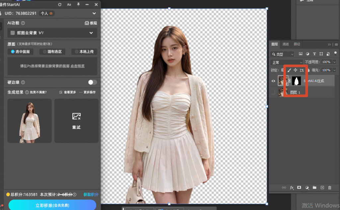Select the 画布选区 source option
340x210 pixels.
pos(52,51)
